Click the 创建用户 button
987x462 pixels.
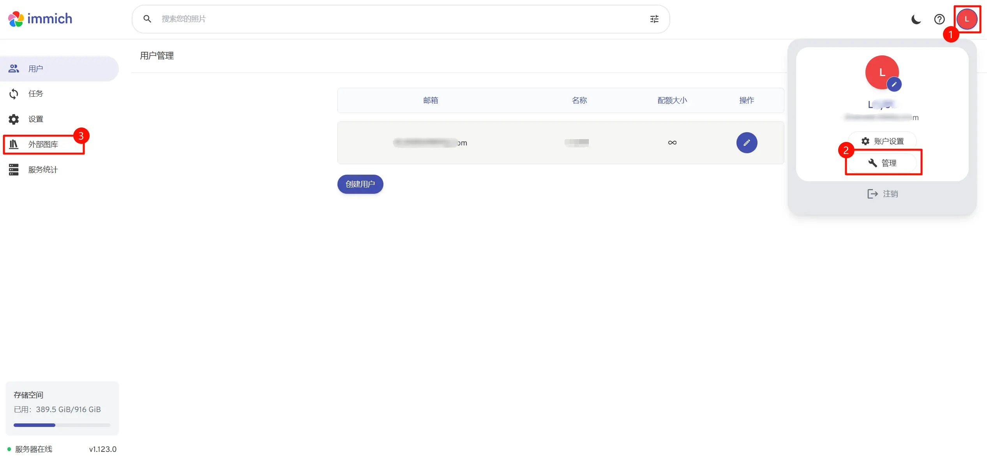click(360, 184)
